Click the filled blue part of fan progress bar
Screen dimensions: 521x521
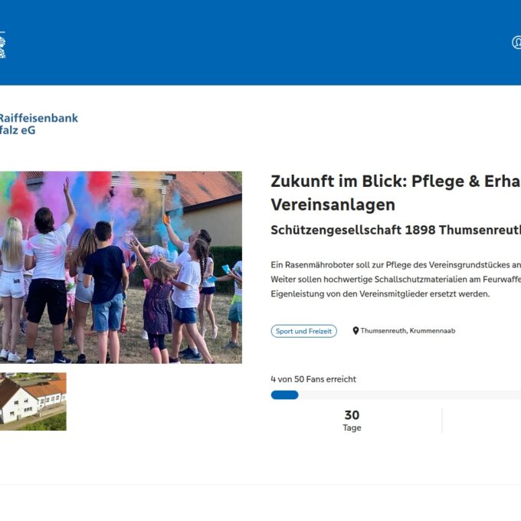coord(285,395)
